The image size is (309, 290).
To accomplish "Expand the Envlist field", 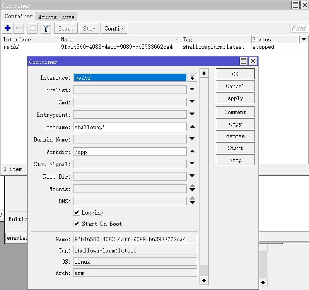I will tap(192, 89).
